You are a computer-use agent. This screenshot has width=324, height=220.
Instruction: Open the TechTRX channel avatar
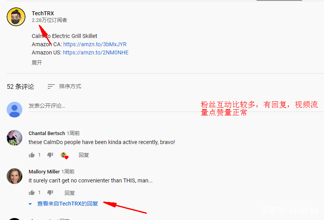(x=16, y=17)
